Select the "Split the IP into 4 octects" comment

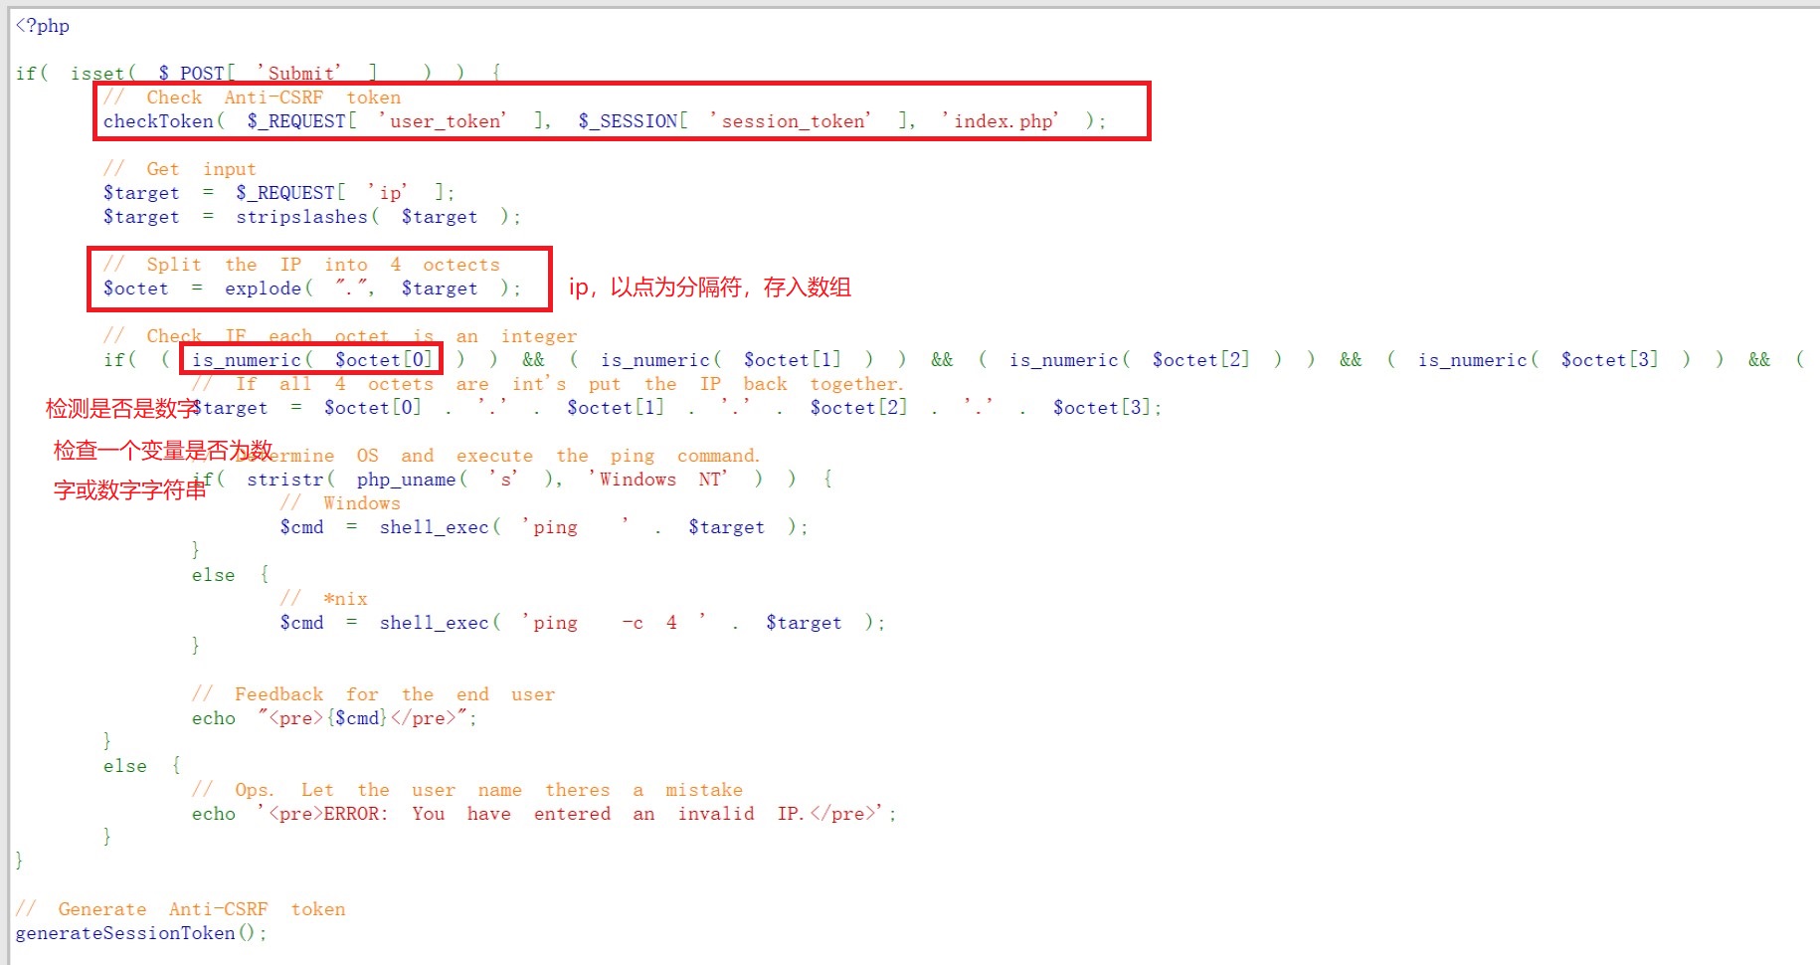coord(301,265)
